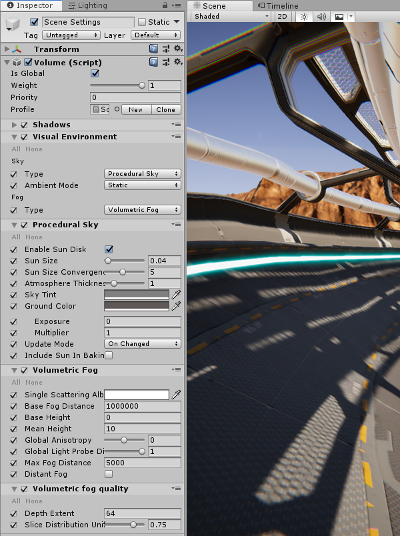This screenshot has height=536, width=400.
Task: Open the Shaded draw mode dropdown
Action: point(229,17)
